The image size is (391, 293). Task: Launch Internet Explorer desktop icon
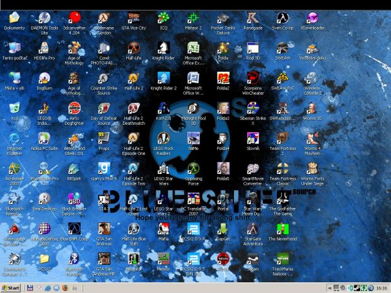click(15, 139)
